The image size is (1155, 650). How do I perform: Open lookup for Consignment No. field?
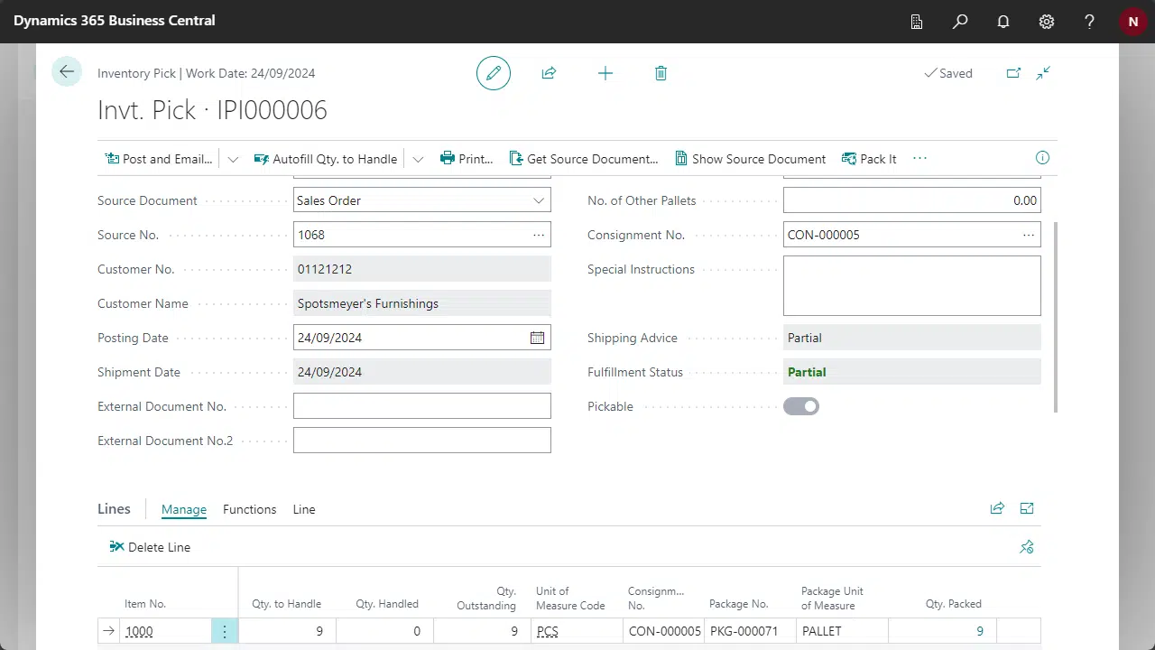coord(1029,235)
